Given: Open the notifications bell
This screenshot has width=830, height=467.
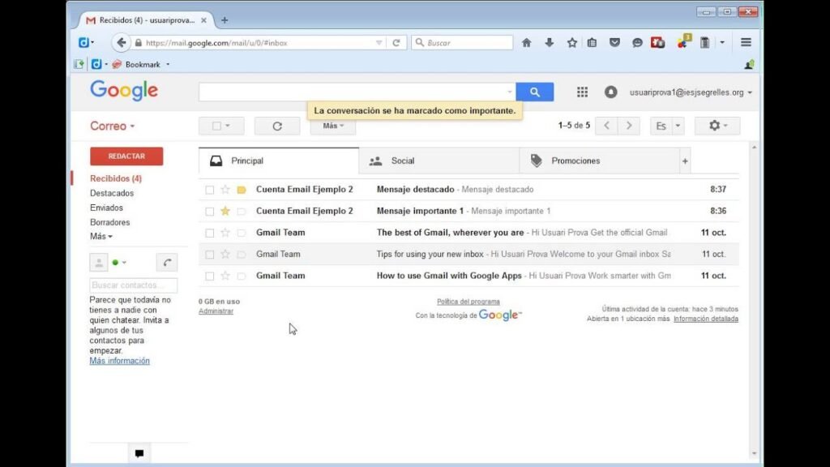Looking at the screenshot, I should [612, 92].
